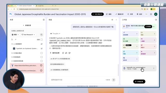This screenshot has height=93, width=166.
Task: Check the 疫苗與疾病負擔 group checkbox
Action: pos(41,61)
